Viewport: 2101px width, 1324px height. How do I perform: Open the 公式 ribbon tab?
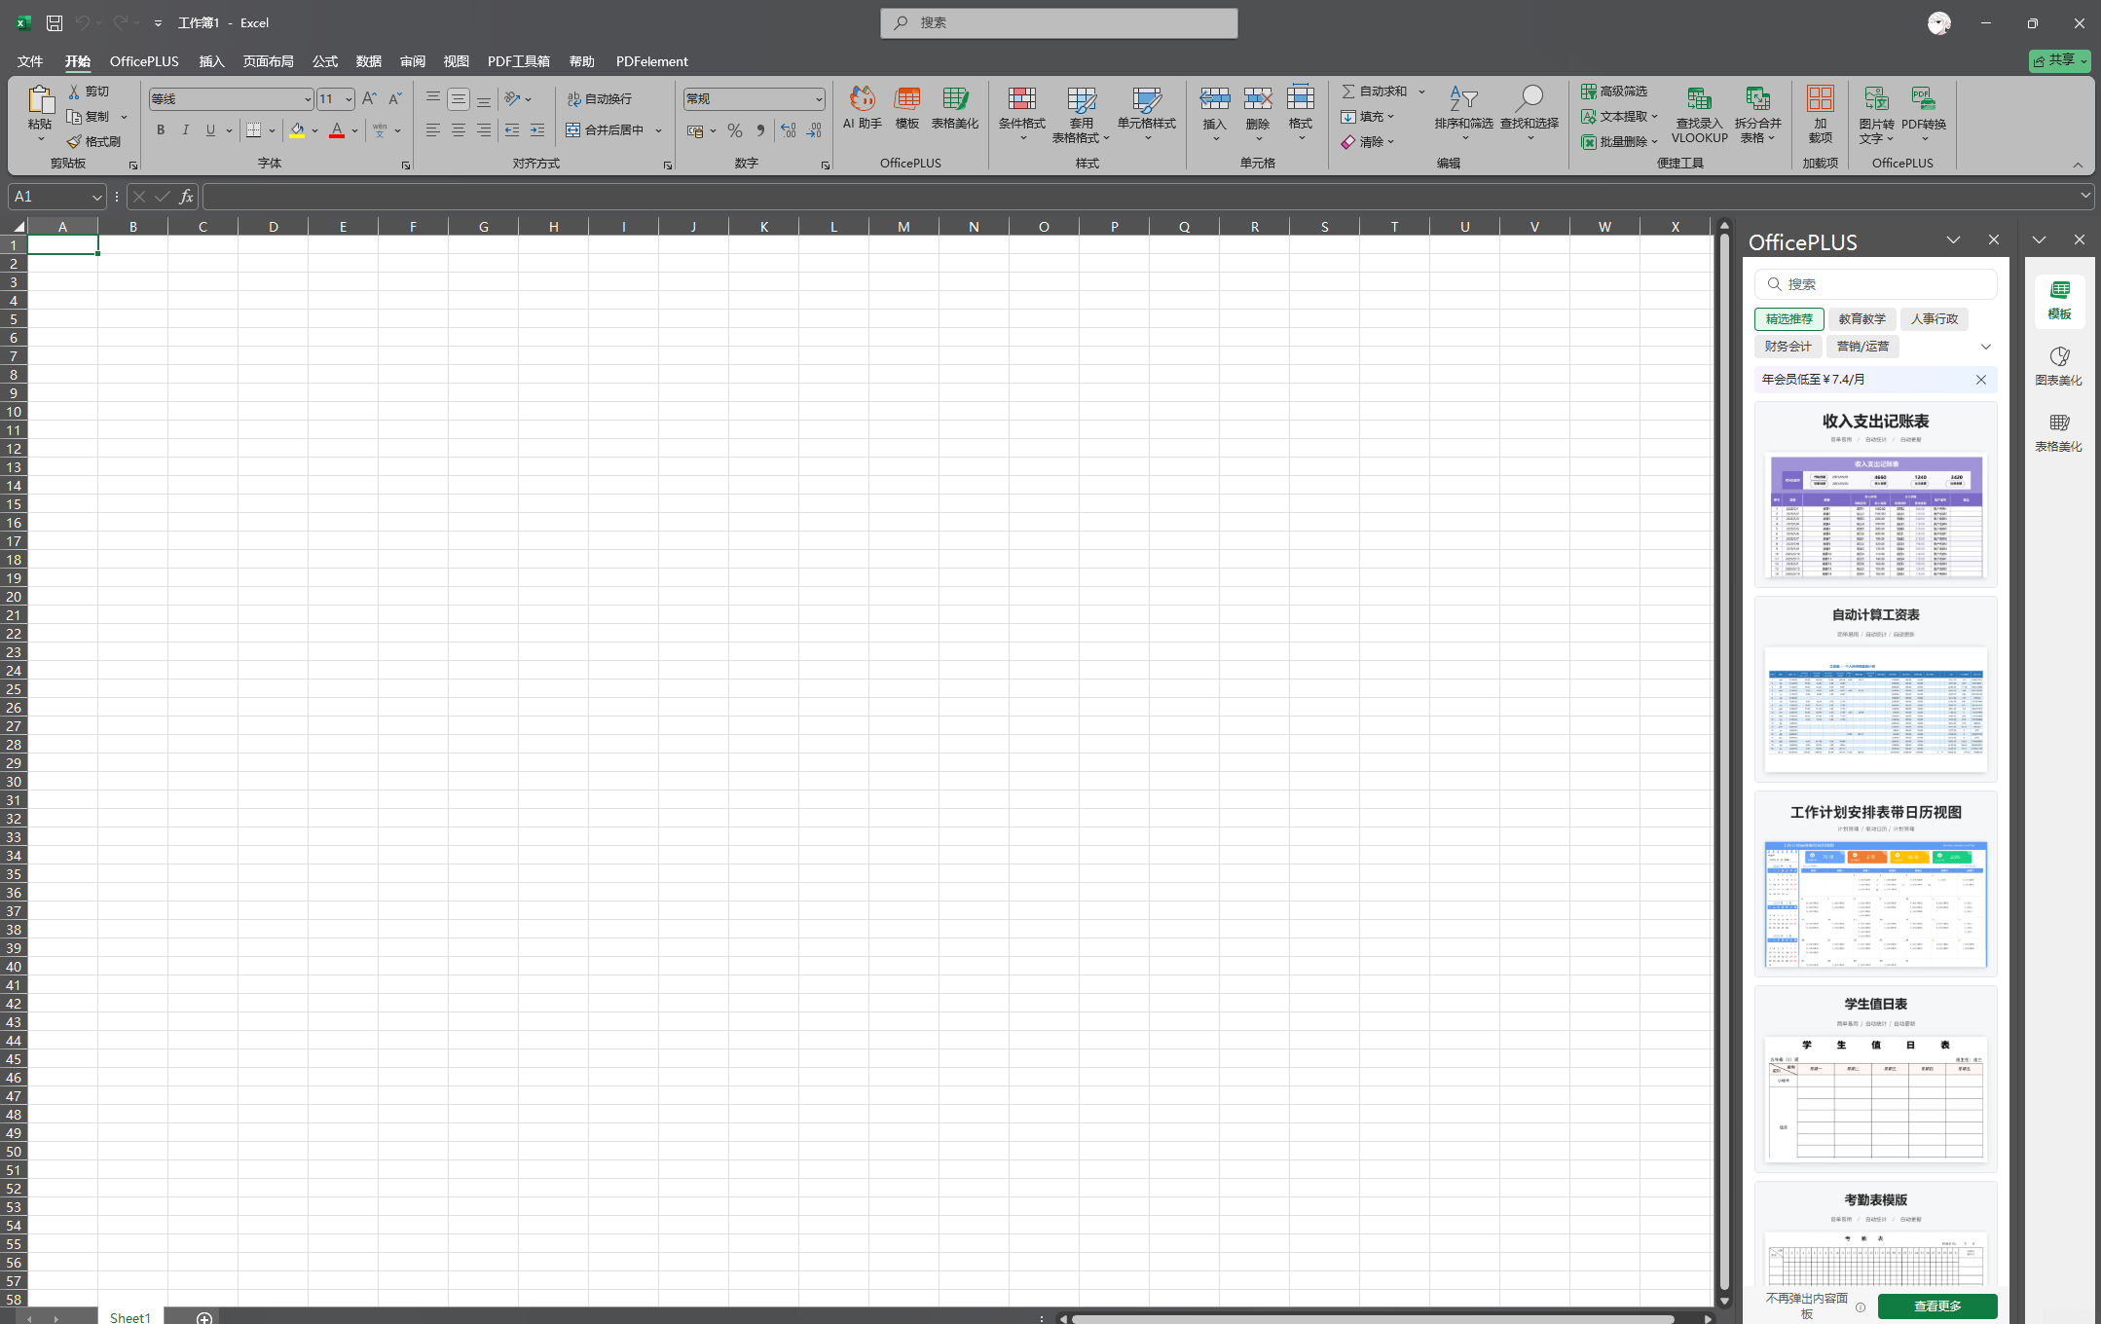tap(325, 61)
